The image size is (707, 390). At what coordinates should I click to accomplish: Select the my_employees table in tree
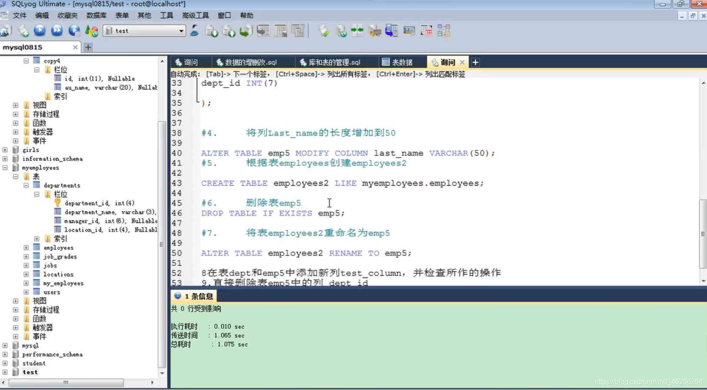pyautogui.click(x=63, y=283)
